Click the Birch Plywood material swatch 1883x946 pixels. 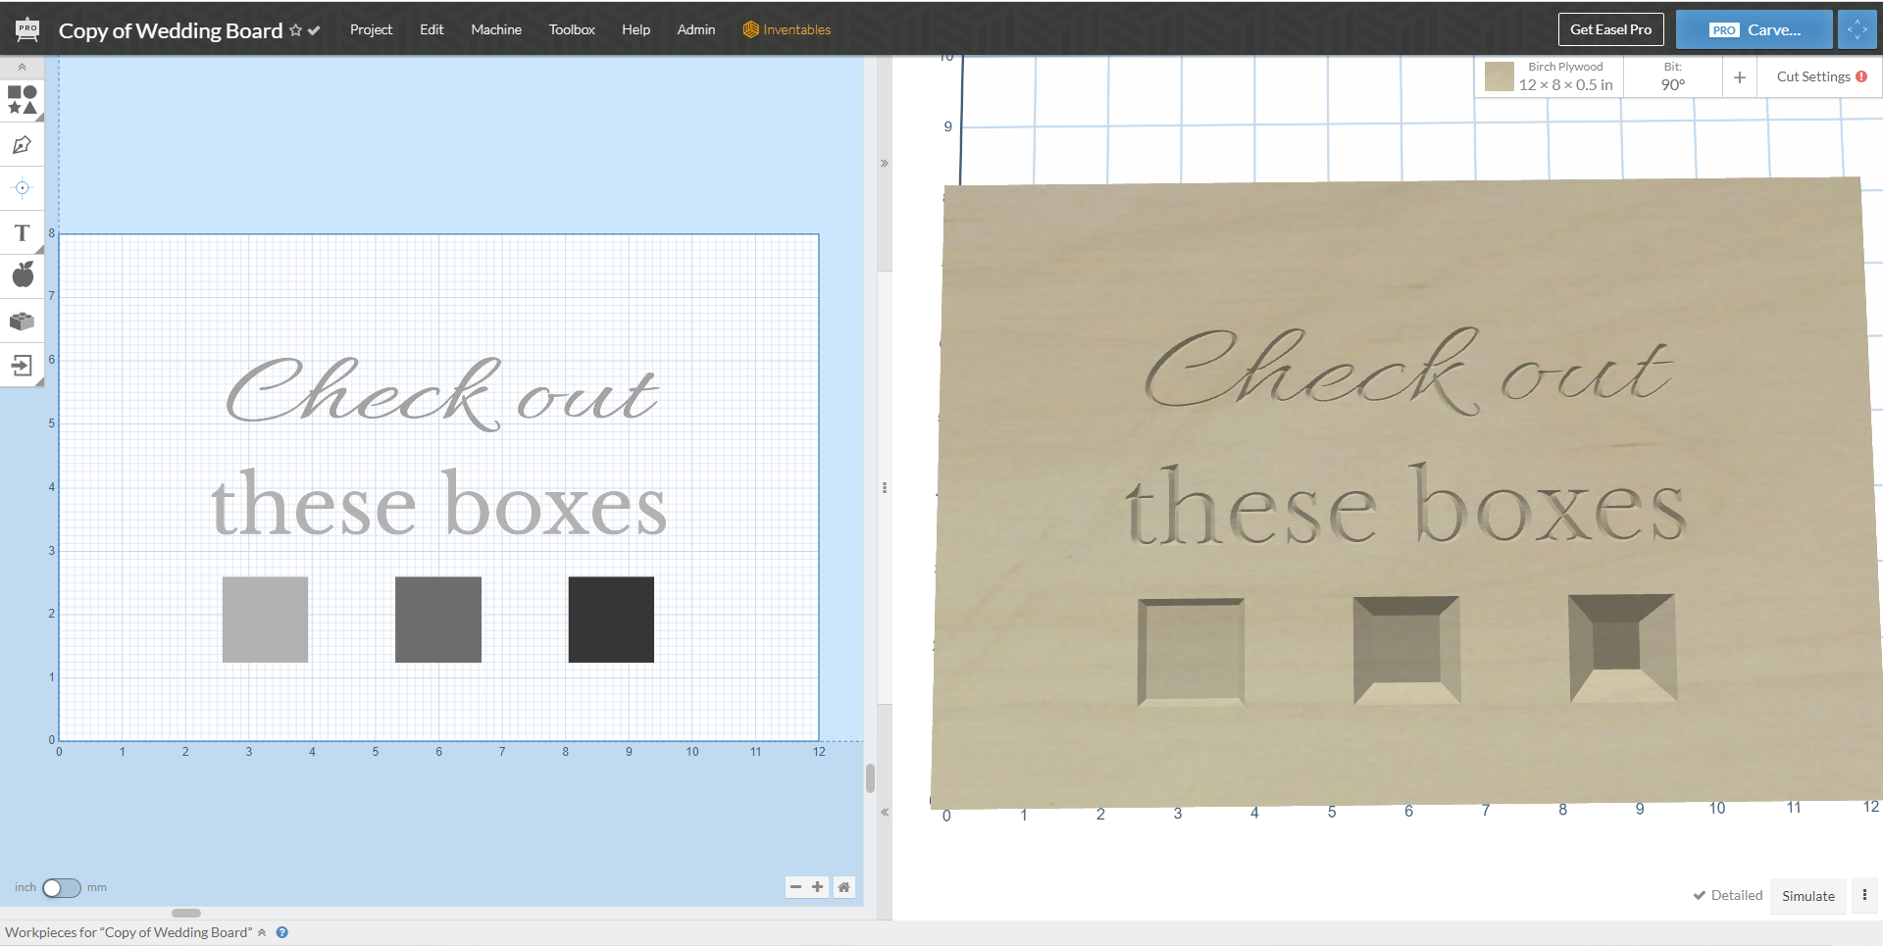(1499, 76)
